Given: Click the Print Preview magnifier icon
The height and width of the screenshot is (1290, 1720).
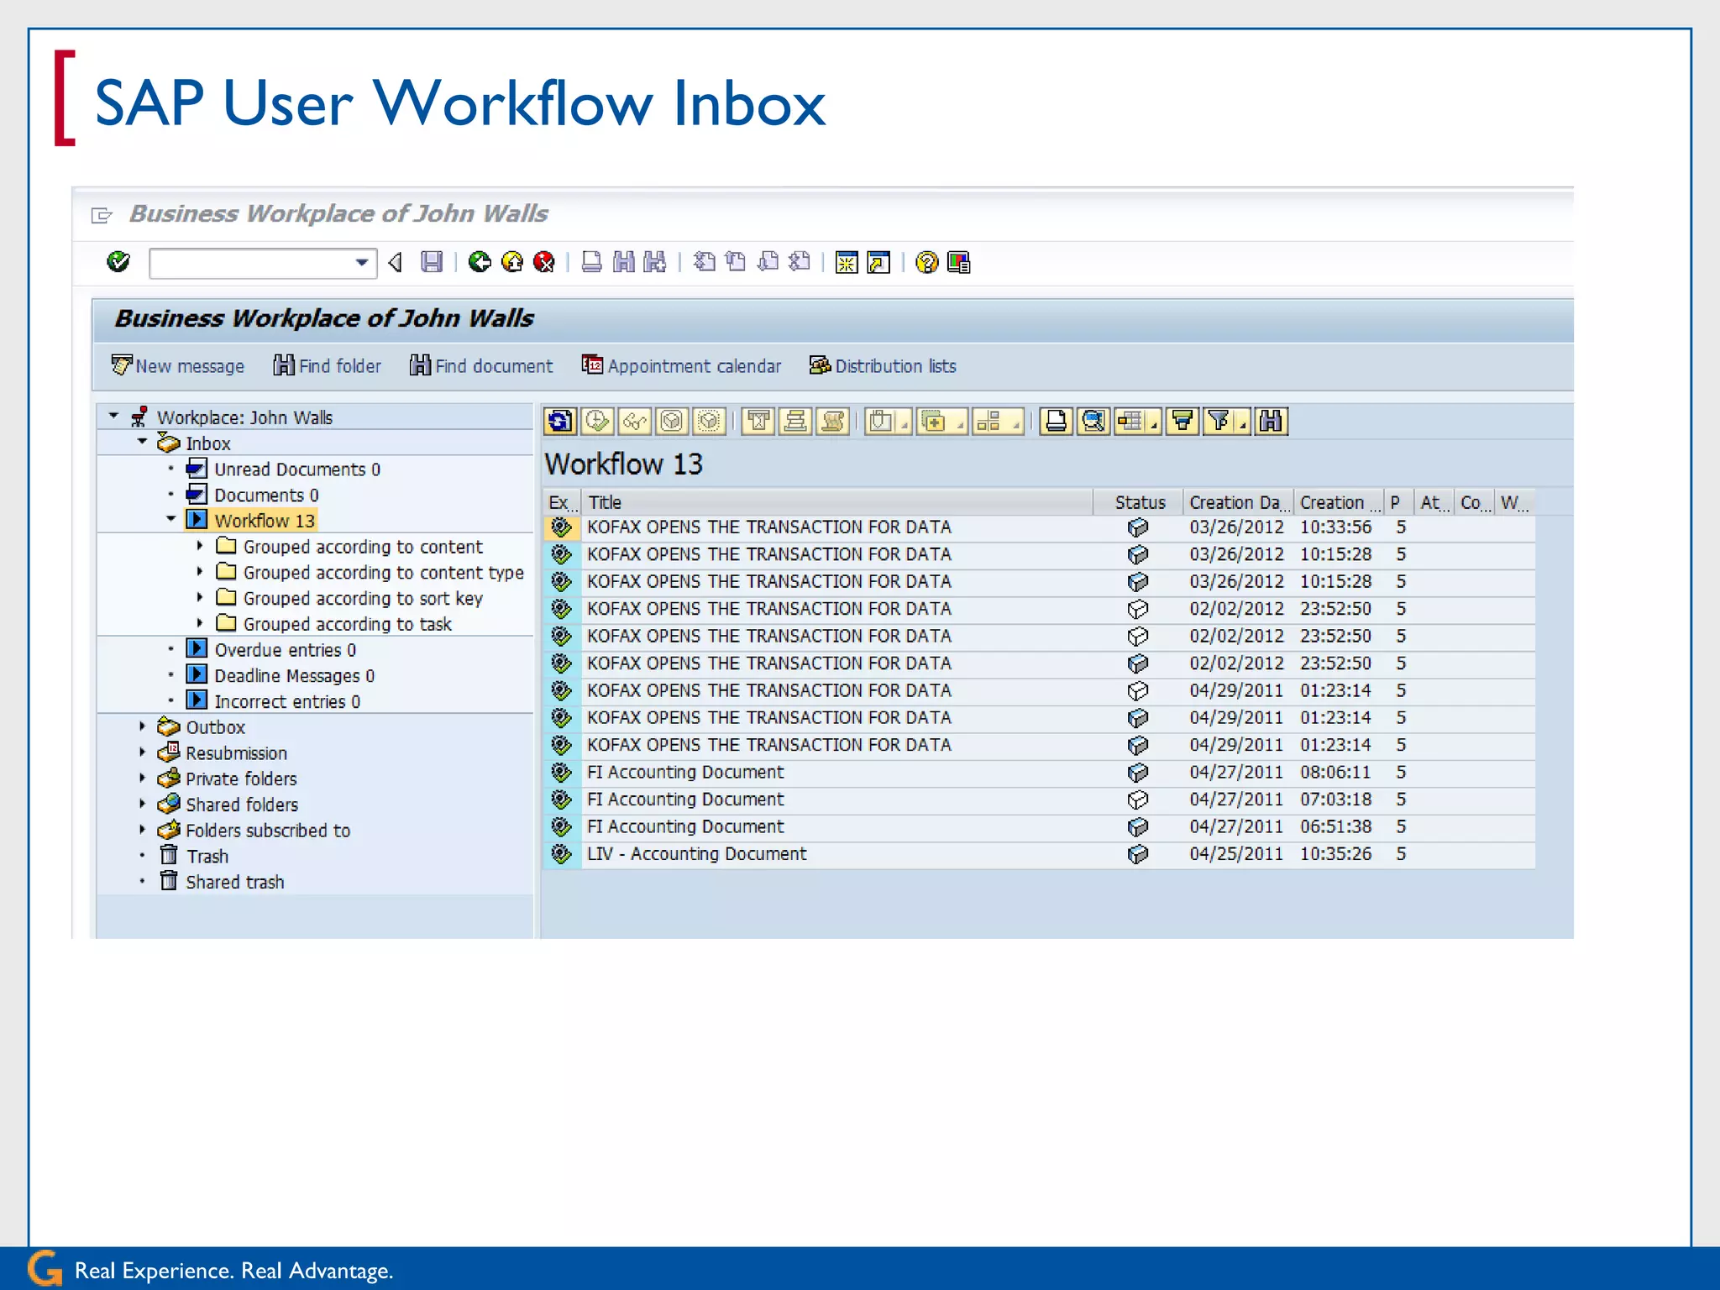Looking at the screenshot, I should 1093,421.
